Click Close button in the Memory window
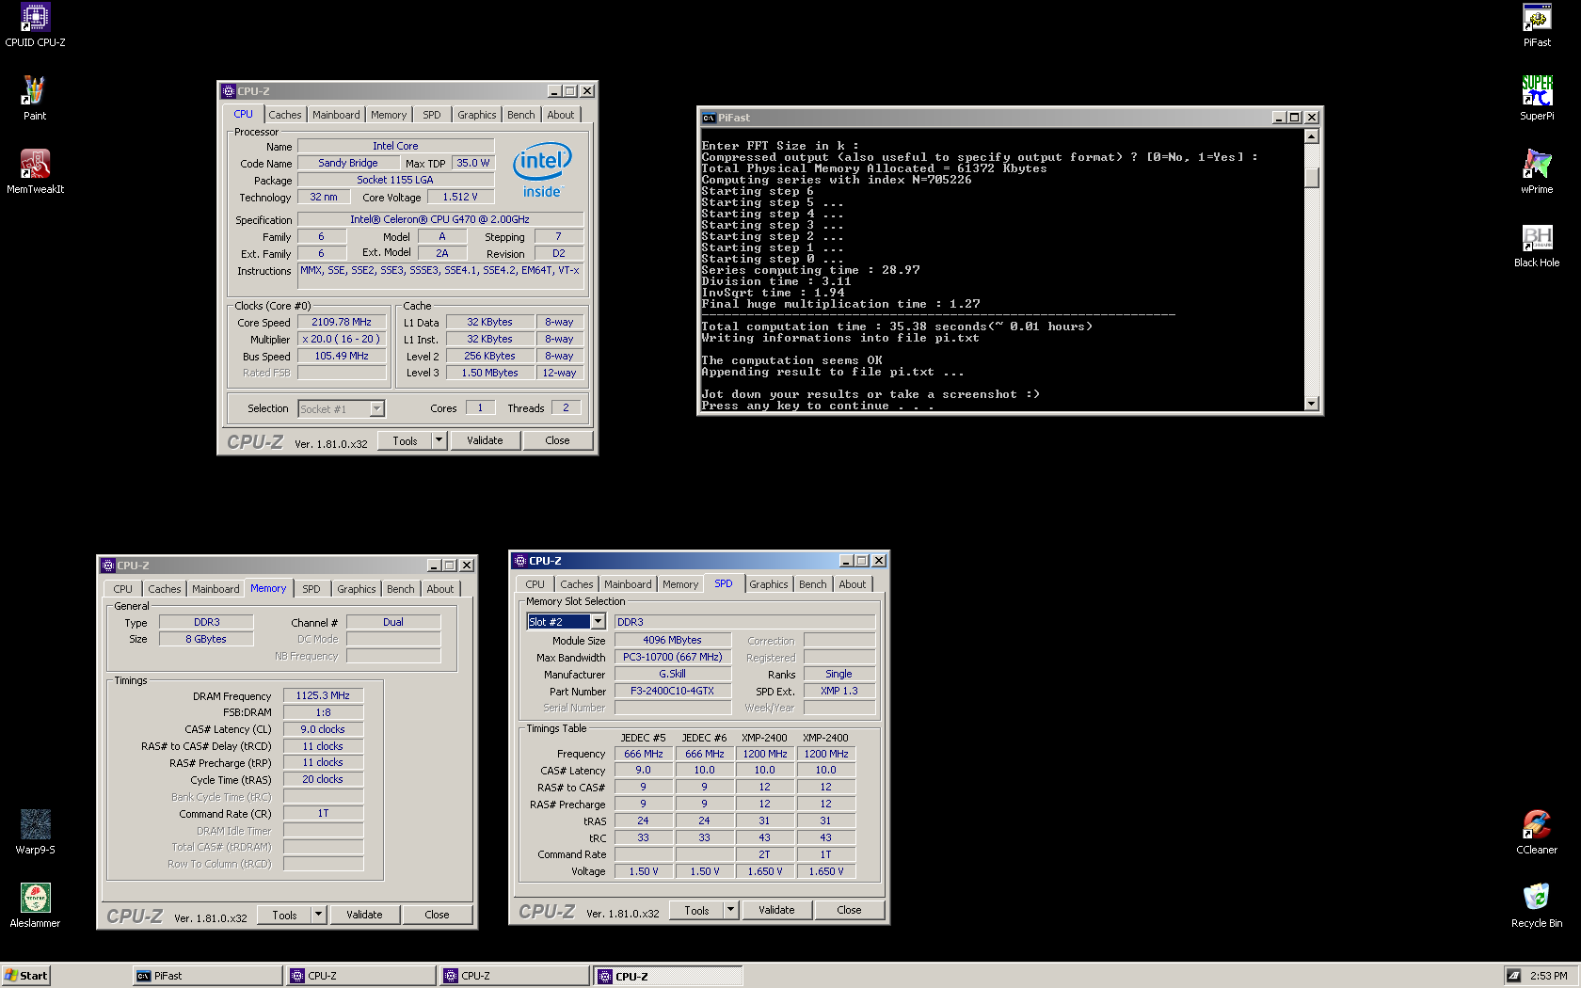The height and width of the screenshot is (988, 1581). (x=437, y=915)
